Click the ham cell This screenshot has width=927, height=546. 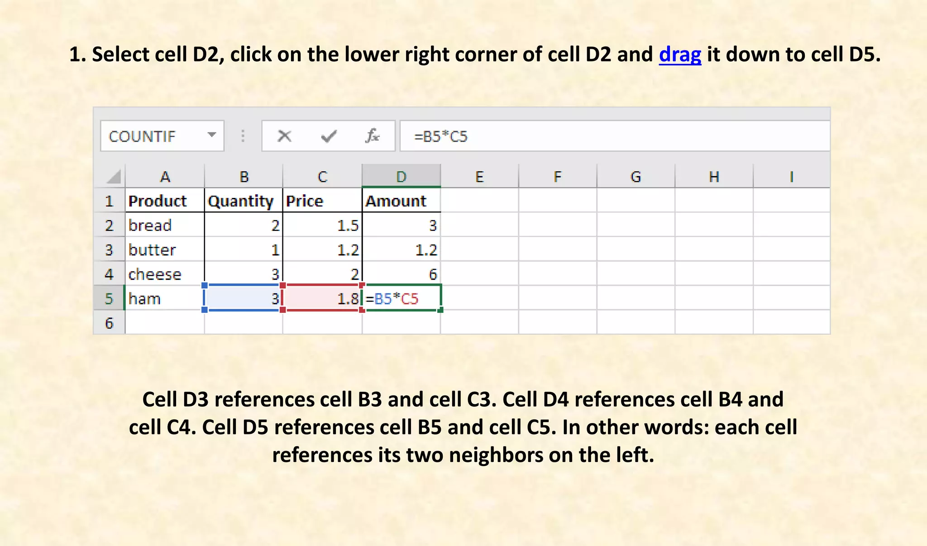(x=165, y=298)
